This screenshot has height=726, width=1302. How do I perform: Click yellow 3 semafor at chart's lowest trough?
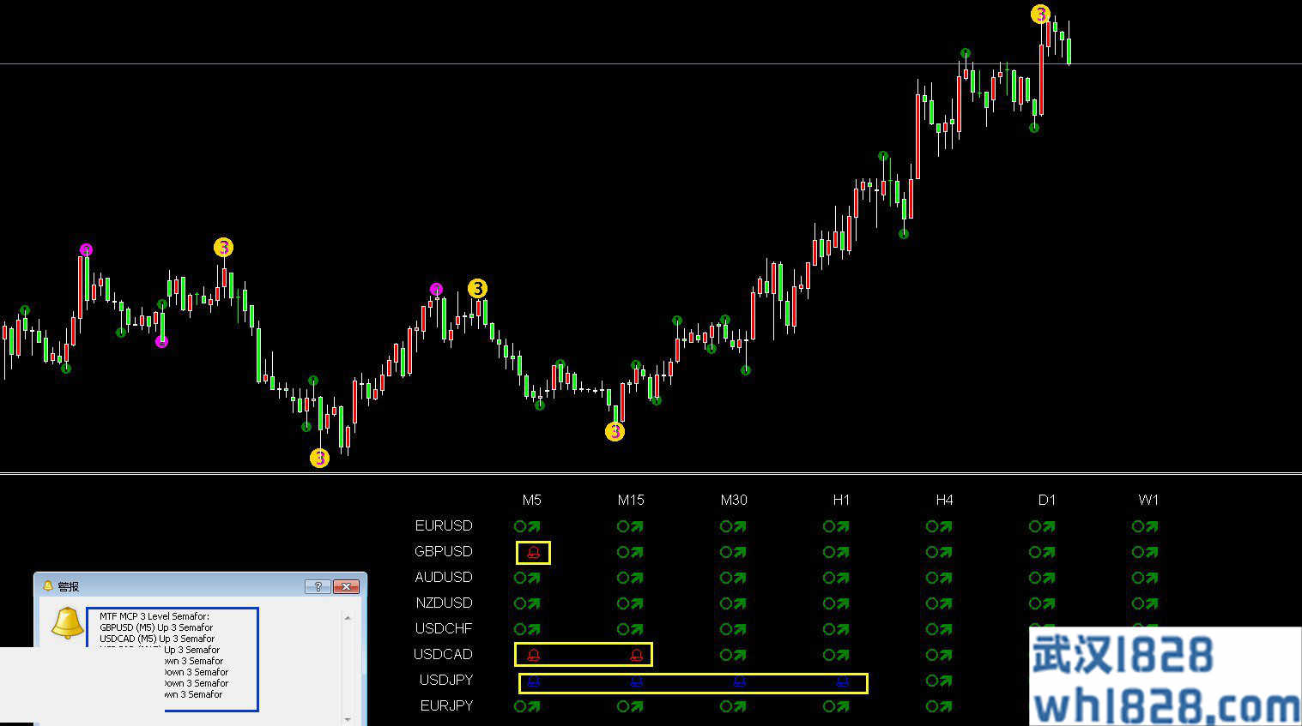point(319,458)
